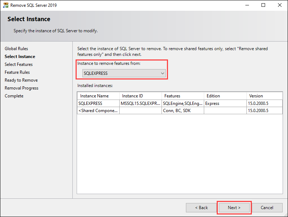
Task: Sort by the Version column header
Action: [x=264, y=96]
